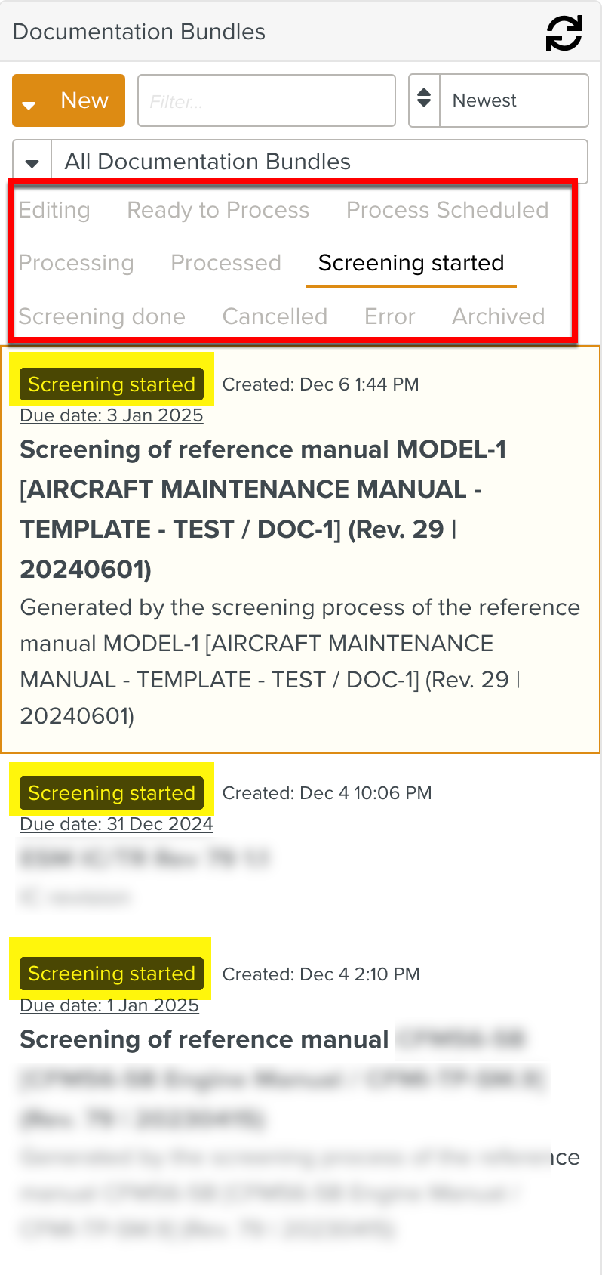Activate the Error status filter

pos(389,317)
